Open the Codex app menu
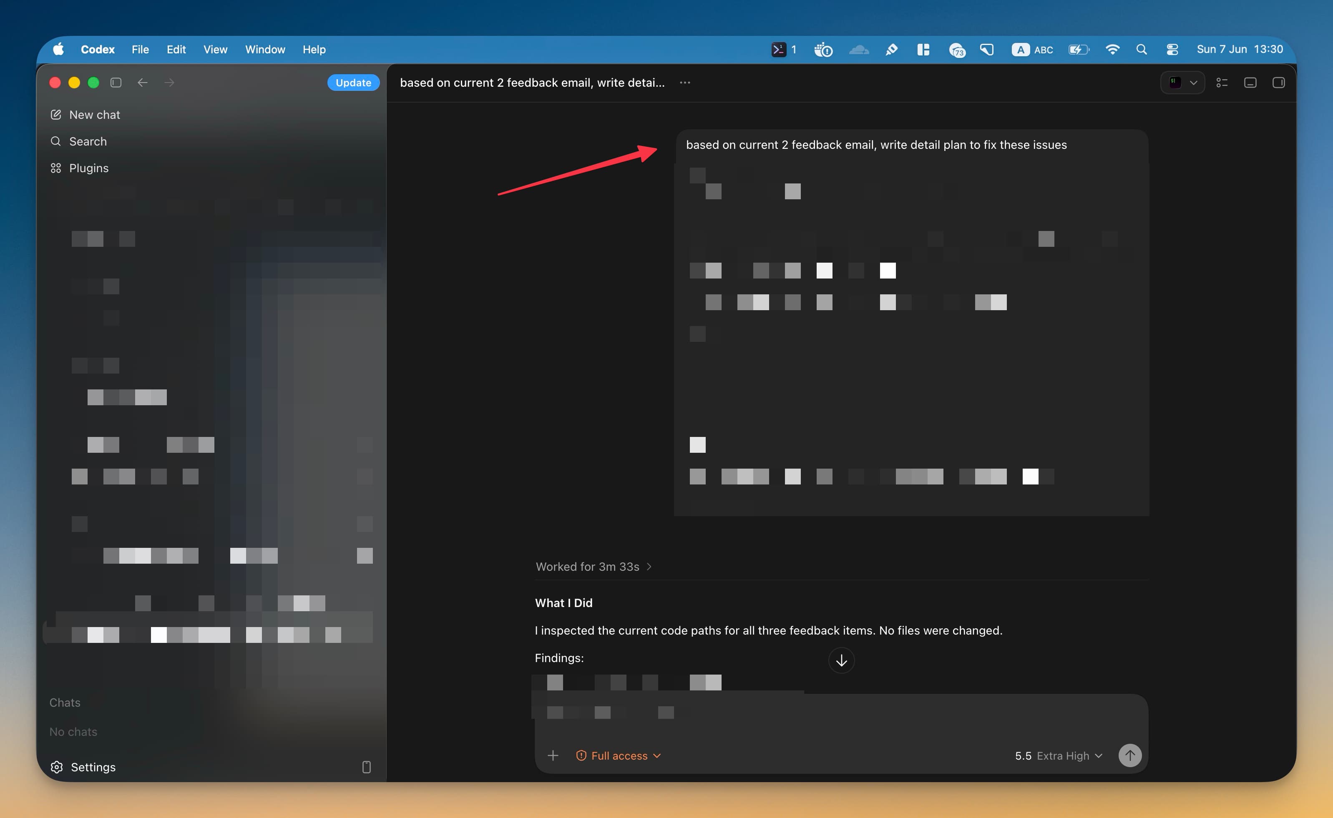 [98, 49]
